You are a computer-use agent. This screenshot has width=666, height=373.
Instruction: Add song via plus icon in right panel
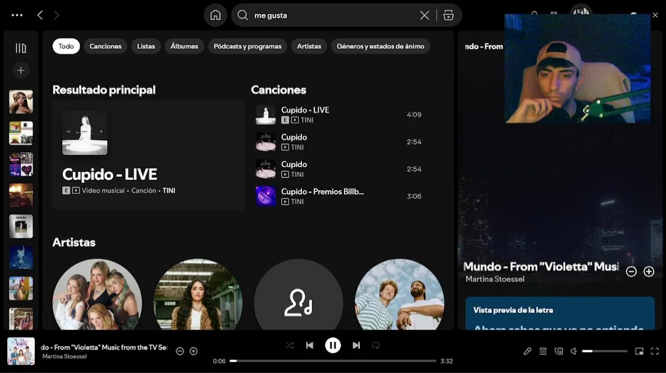click(649, 271)
